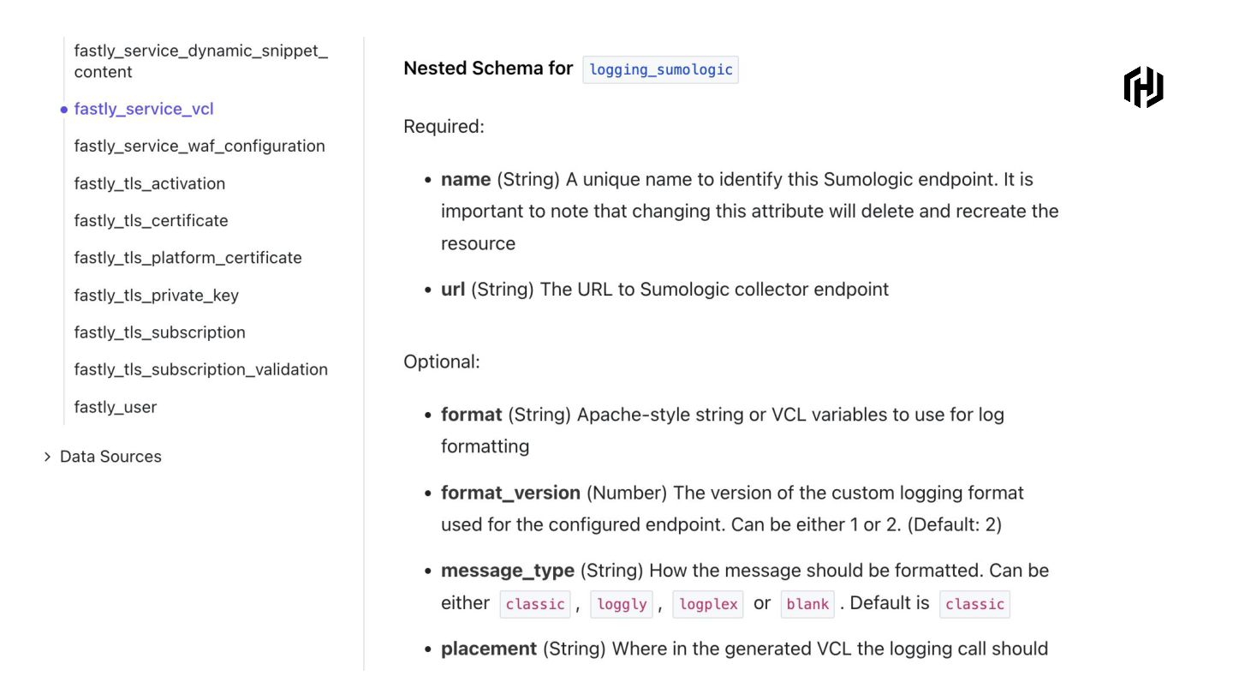The width and height of the screenshot is (1233, 694).
Task: Select fastly_service_vcl in sidebar
Action: click(144, 109)
